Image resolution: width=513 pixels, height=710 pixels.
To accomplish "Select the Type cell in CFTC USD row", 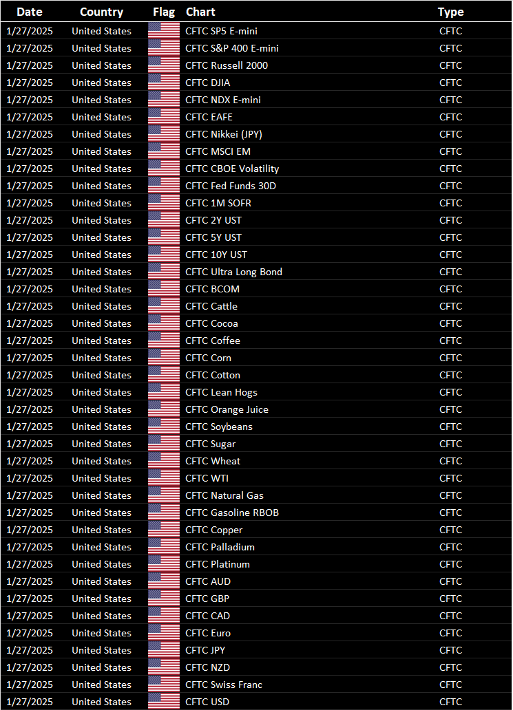I will coord(450,702).
